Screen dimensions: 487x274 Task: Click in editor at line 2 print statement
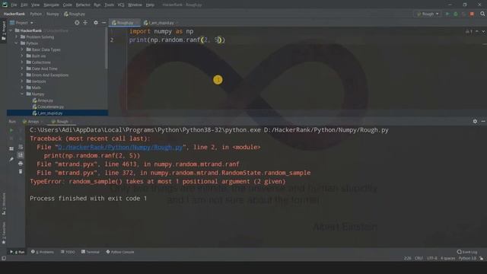177,40
